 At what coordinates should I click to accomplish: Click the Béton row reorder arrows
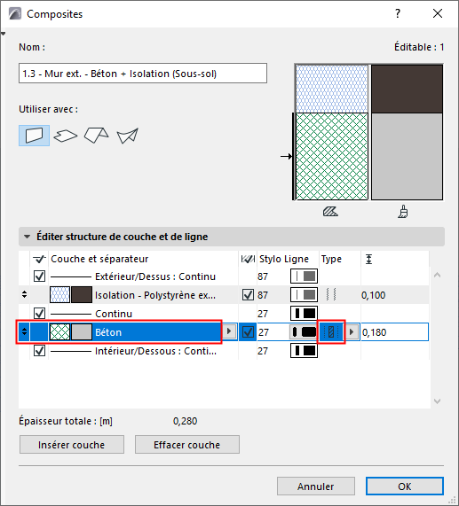tap(24, 331)
